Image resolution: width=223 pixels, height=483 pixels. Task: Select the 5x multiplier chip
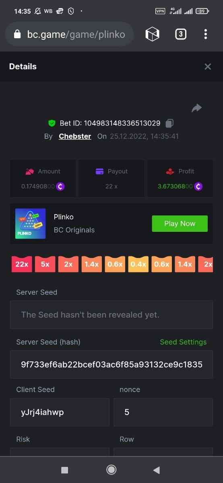[45, 264]
